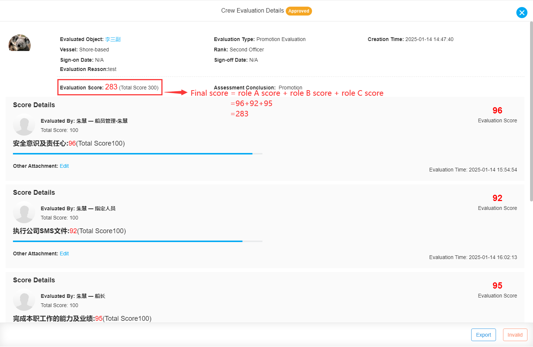Click avatar of evaluator 指定人员
Image resolution: width=533 pixels, height=347 pixels.
(24, 212)
